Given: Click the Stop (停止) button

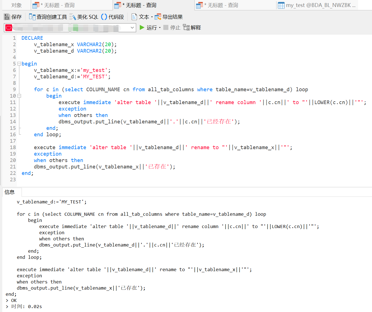Looking at the screenshot, I should [x=172, y=27].
